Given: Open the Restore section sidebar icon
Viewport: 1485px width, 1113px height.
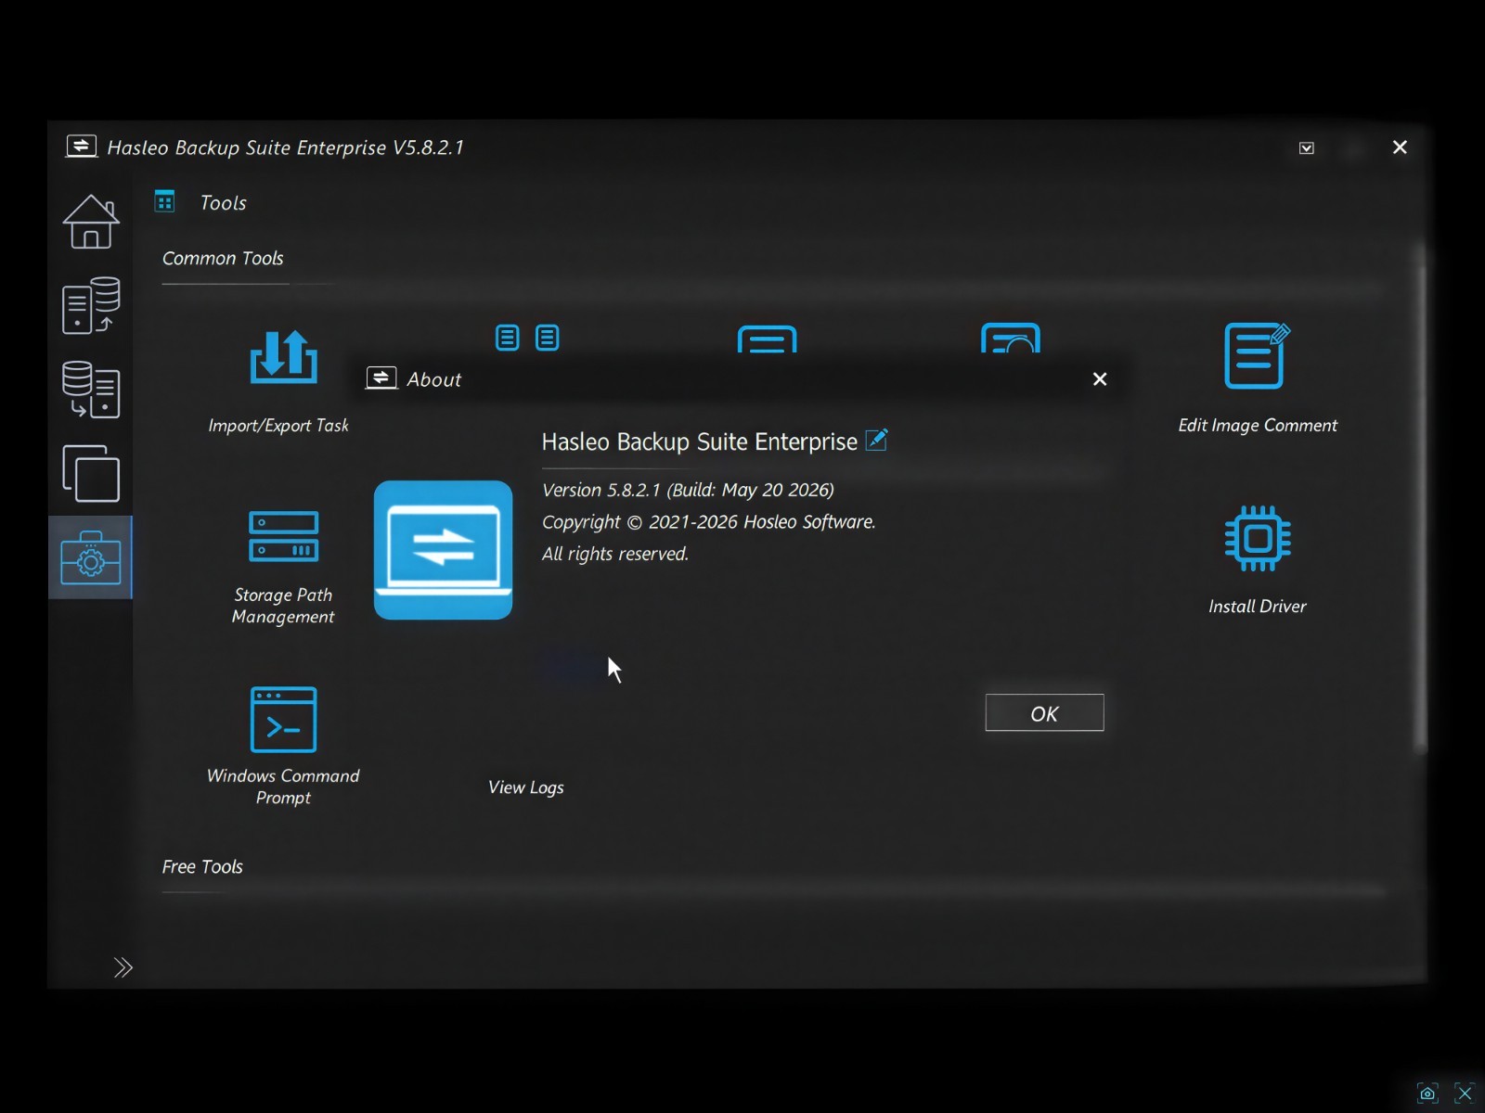Looking at the screenshot, I should pyautogui.click(x=91, y=390).
